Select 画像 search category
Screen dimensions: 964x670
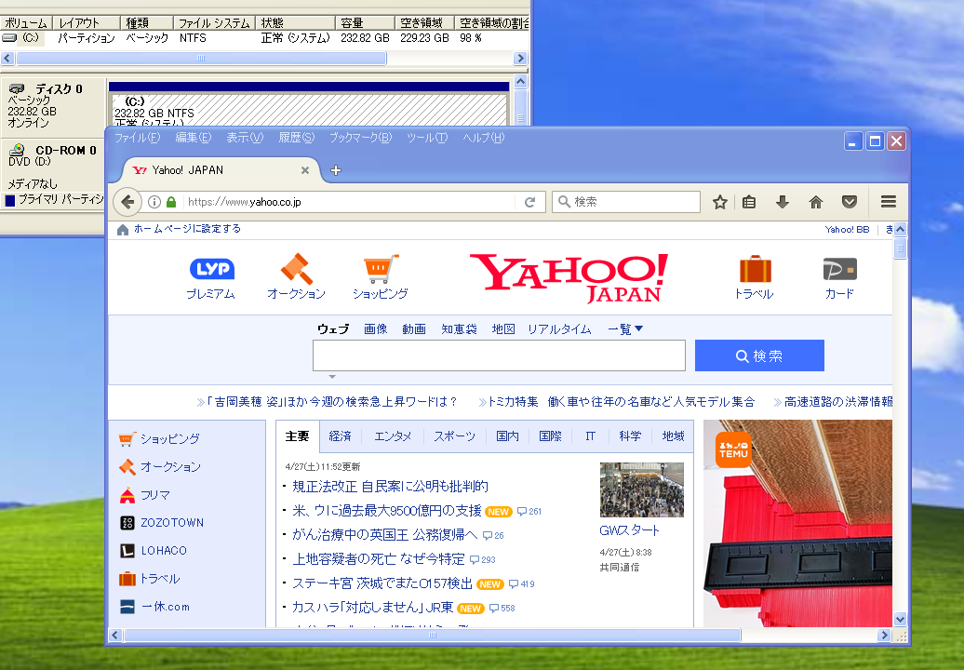pyautogui.click(x=376, y=328)
